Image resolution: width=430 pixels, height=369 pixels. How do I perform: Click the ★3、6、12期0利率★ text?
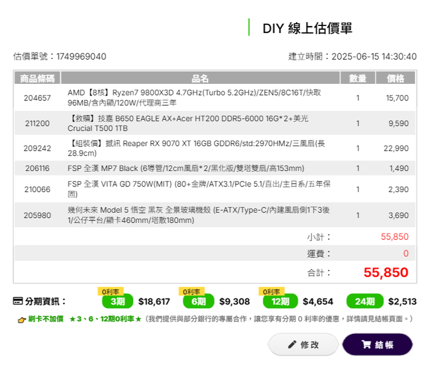tap(106, 319)
